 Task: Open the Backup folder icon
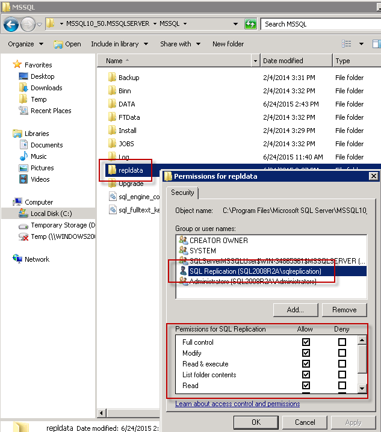[112, 78]
